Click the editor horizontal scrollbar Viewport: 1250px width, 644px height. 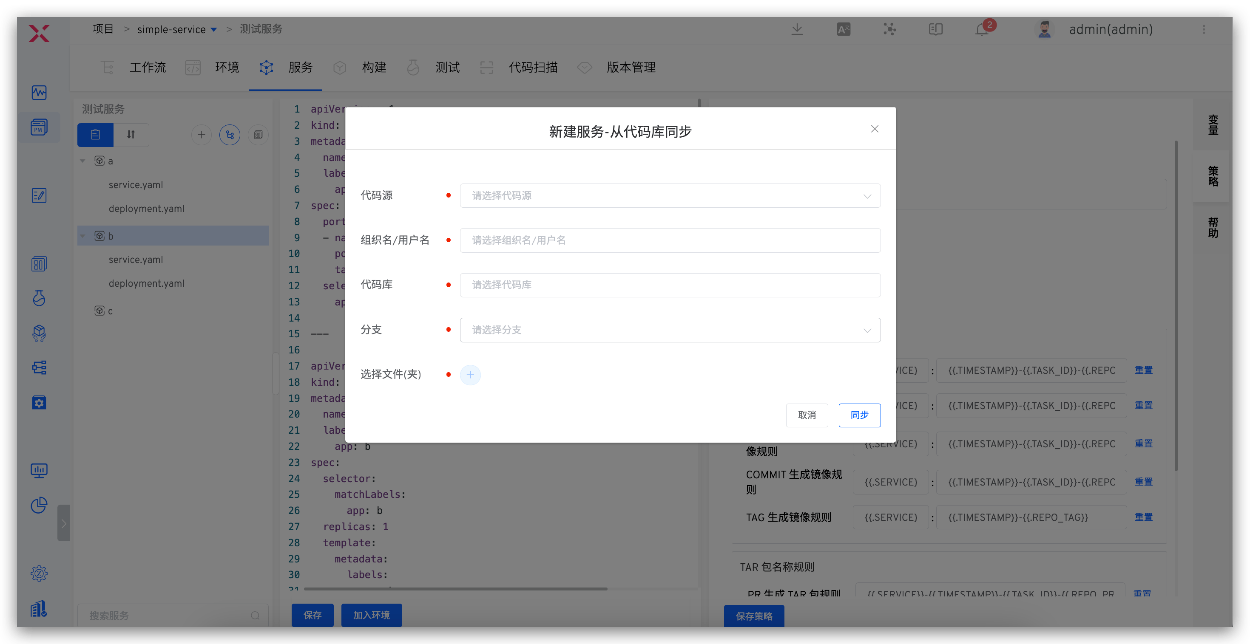pyautogui.click(x=455, y=589)
